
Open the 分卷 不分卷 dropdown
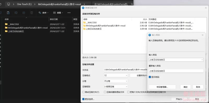pyautogui.click(x=116, y=81)
